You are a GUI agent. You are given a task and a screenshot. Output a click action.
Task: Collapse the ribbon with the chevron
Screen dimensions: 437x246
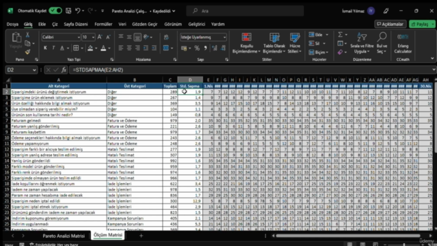click(432, 59)
